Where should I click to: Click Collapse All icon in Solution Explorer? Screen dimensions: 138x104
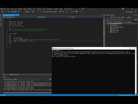121,17
